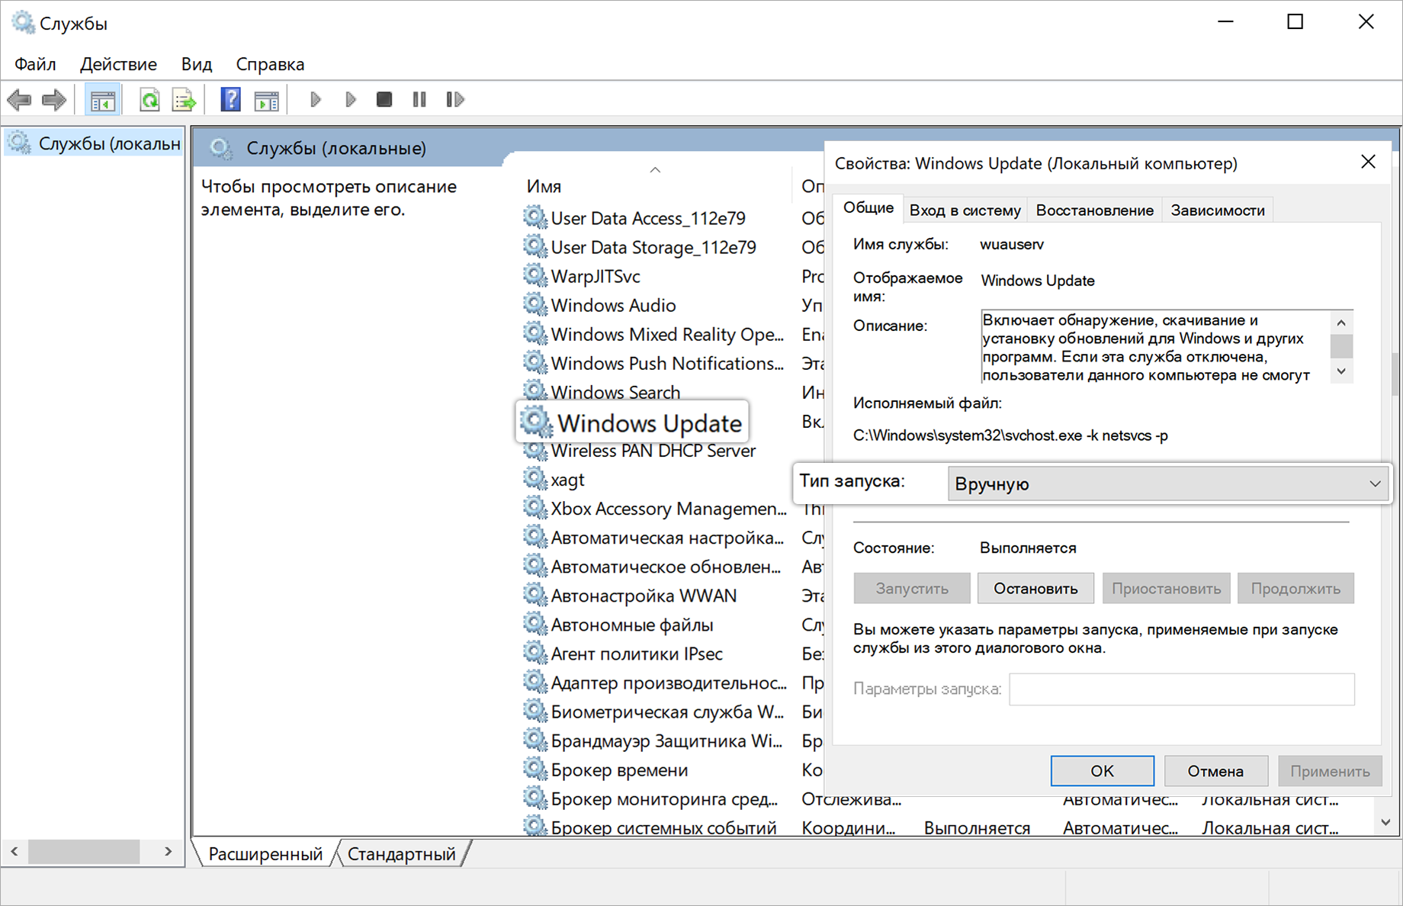Click the gear icon beside xagt
This screenshot has height=906, width=1403.
(535, 479)
